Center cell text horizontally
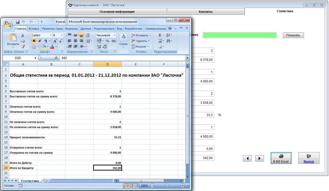Screen dimensions: 329x191 (75, 41)
